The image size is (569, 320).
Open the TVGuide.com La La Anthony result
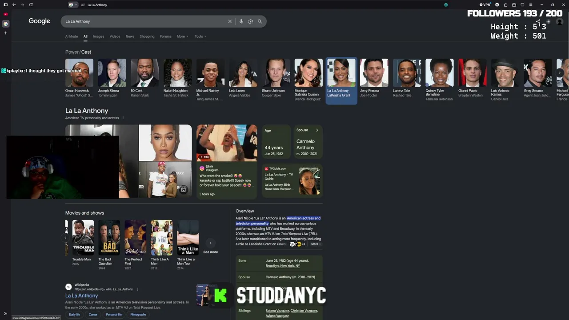coord(292,180)
